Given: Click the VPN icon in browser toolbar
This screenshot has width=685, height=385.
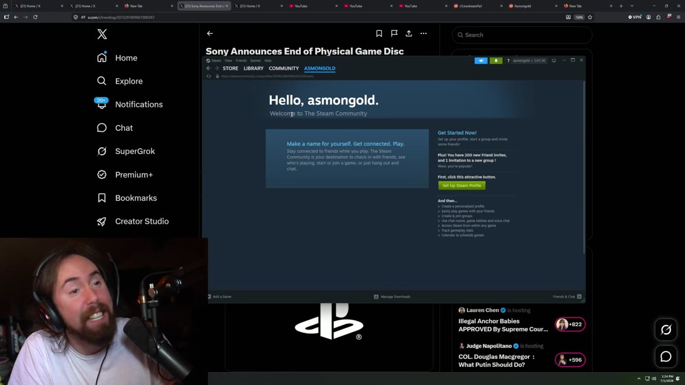Looking at the screenshot, I should (635, 17).
